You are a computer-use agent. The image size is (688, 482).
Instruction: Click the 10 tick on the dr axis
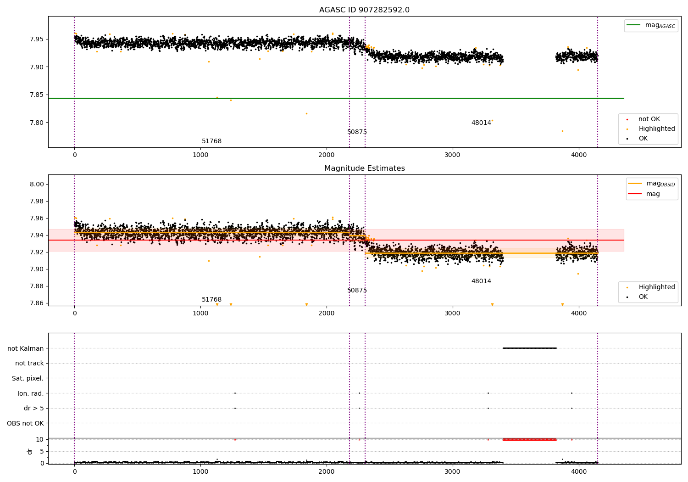coord(40,439)
